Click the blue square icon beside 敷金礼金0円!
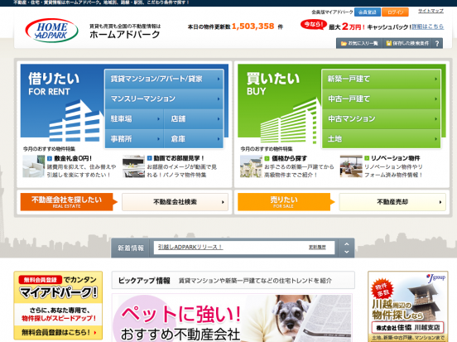The image size is (457, 342). (50, 158)
